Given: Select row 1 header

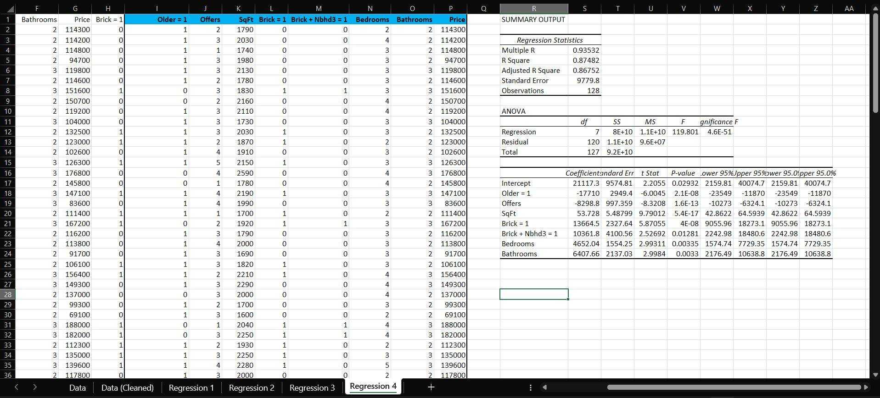Looking at the screenshot, I should [x=8, y=19].
